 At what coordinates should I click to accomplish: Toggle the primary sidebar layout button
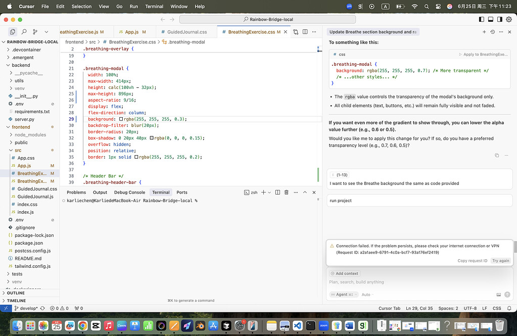[481, 19]
